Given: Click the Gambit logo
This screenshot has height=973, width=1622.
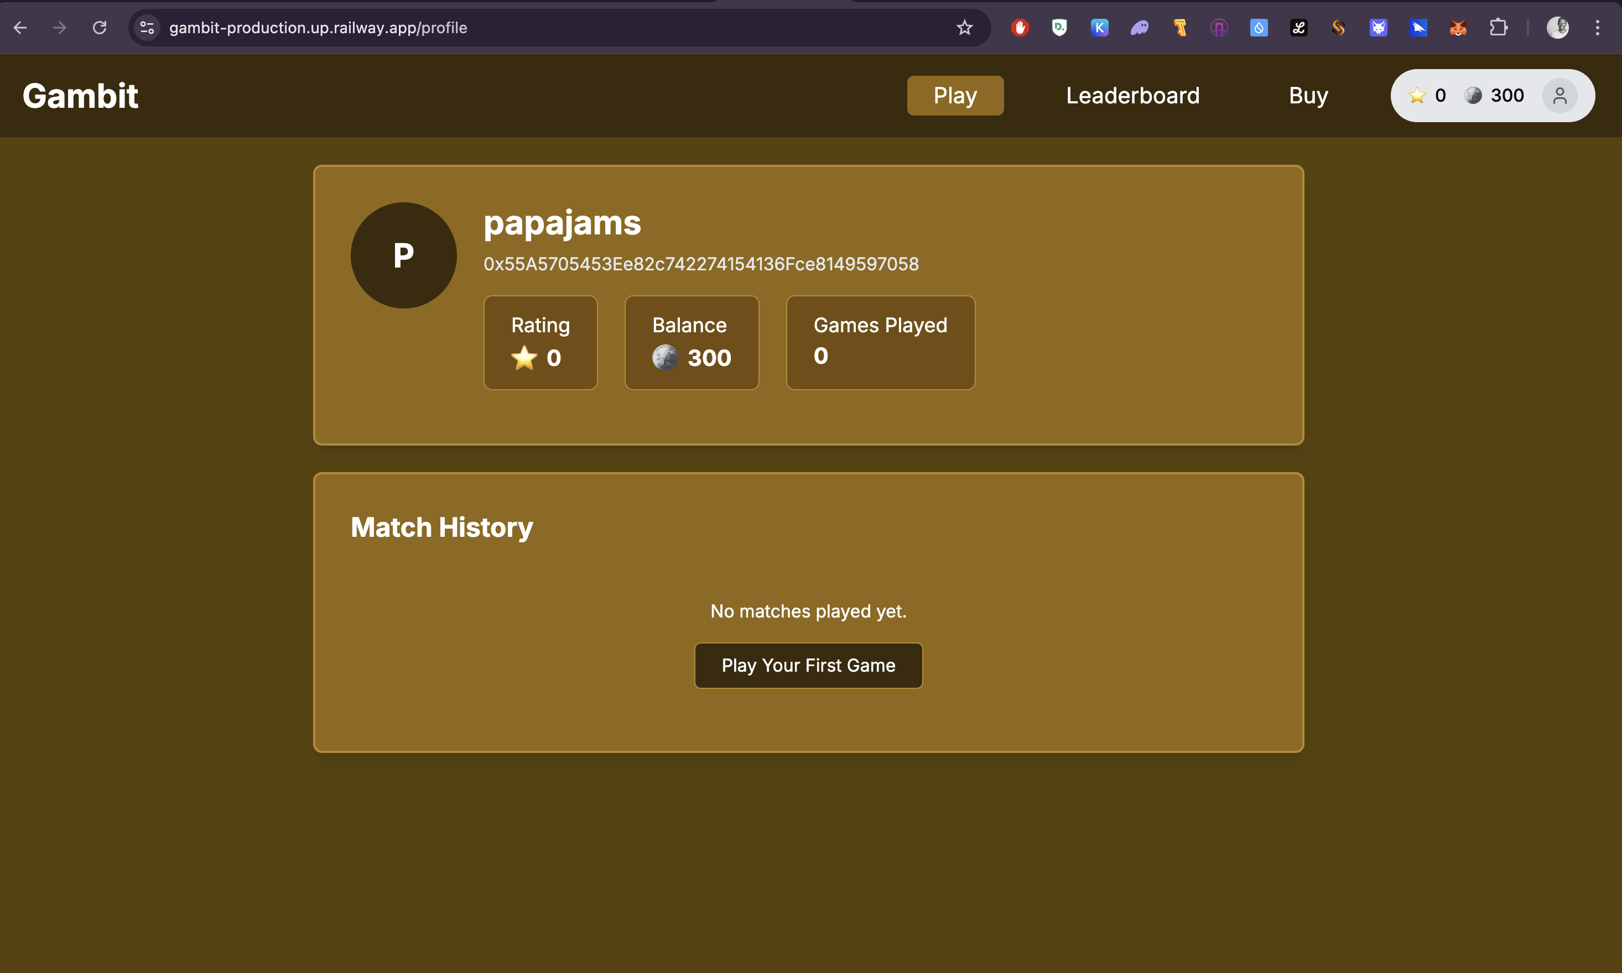Looking at the screenshot, I should (x=80, y=96).
